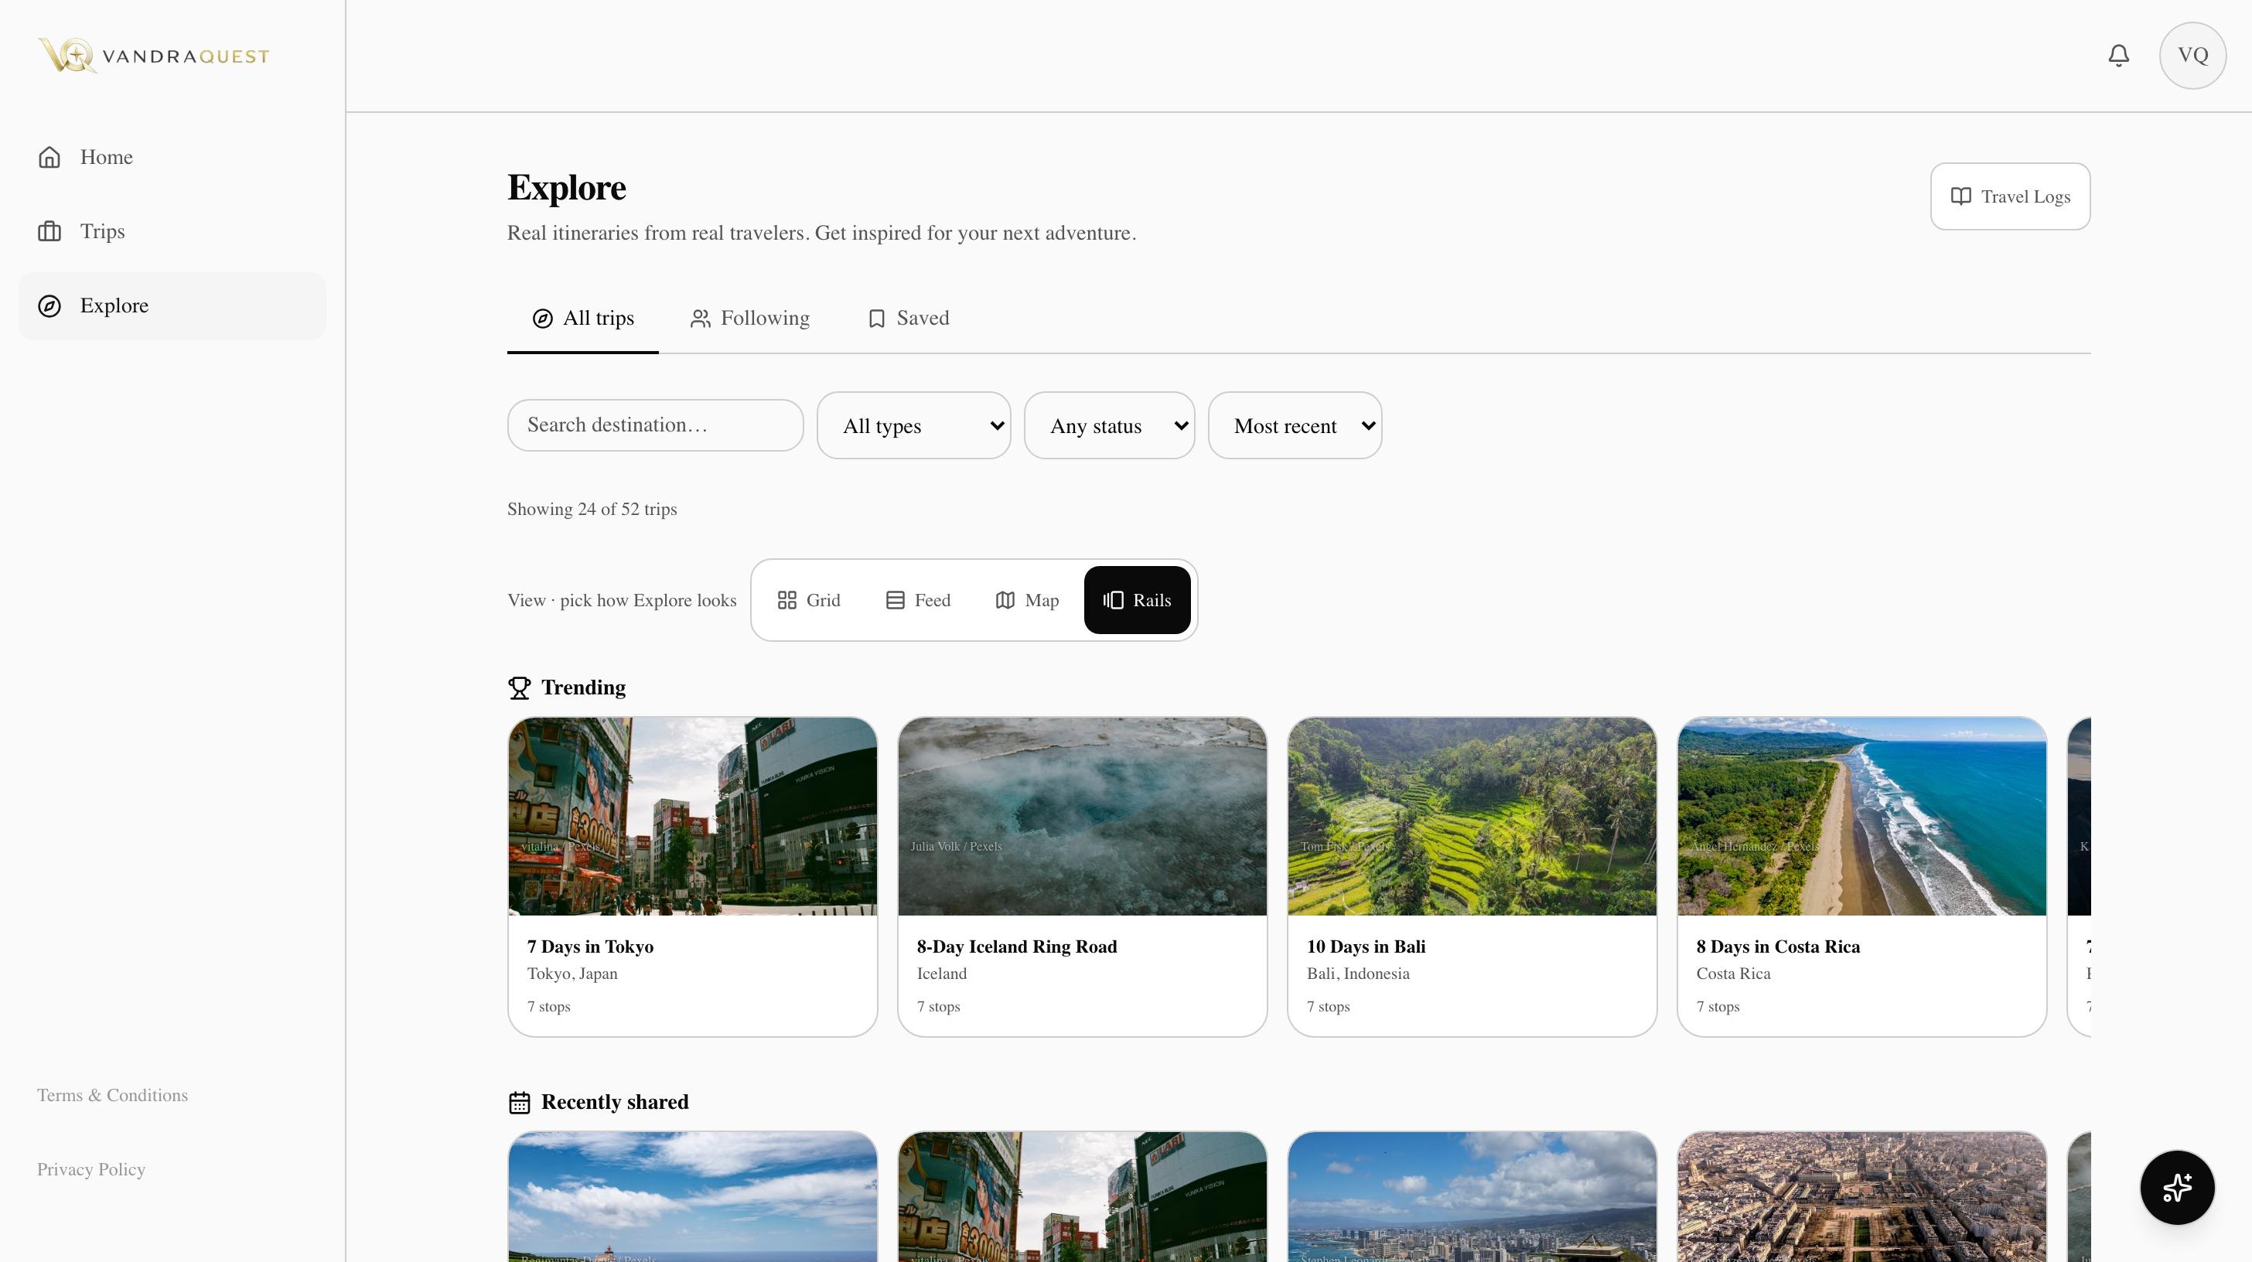Screen dimensions: 2252x1262
Task: Click the Travel Logs book icon
Action: coord(1961,196)
